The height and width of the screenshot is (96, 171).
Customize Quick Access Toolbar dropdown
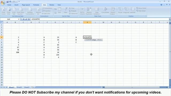point(19,2)
